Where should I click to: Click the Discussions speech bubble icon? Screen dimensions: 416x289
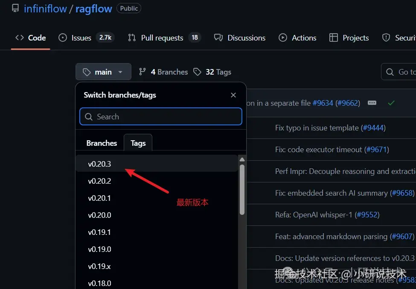218,38
